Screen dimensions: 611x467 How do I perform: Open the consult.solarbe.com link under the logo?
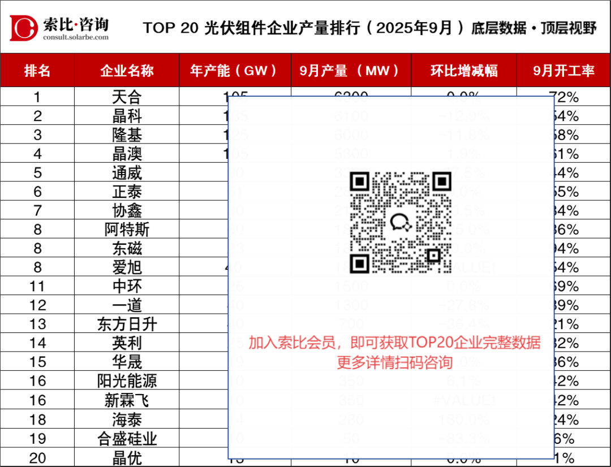point(75,37)
